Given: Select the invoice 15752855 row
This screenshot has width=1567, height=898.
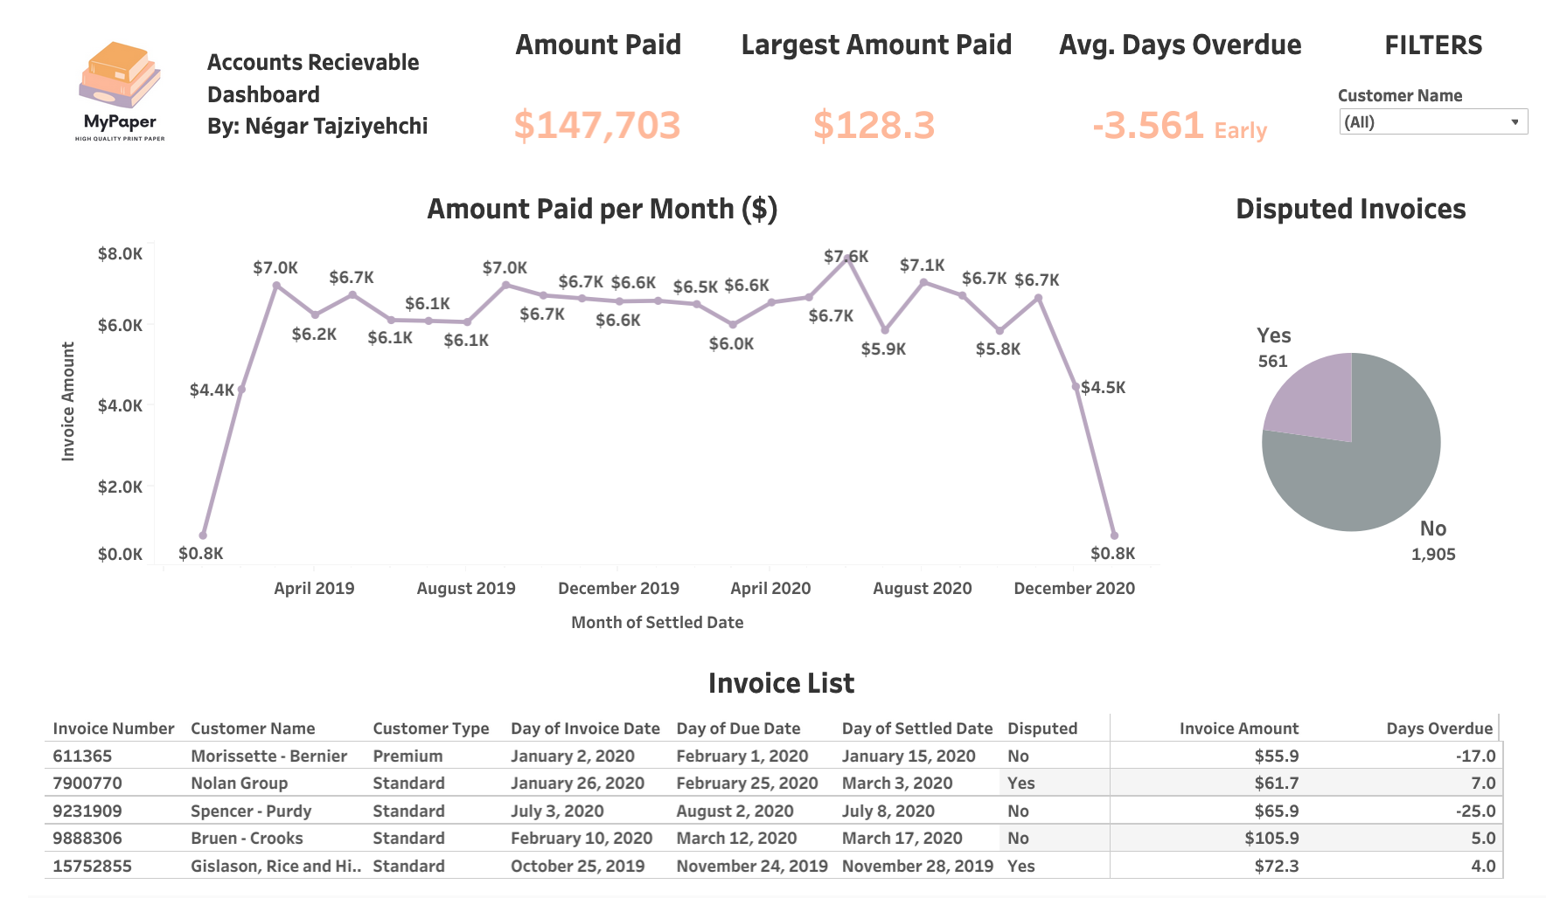Looking at the screenshot, I should click(92, 866).
